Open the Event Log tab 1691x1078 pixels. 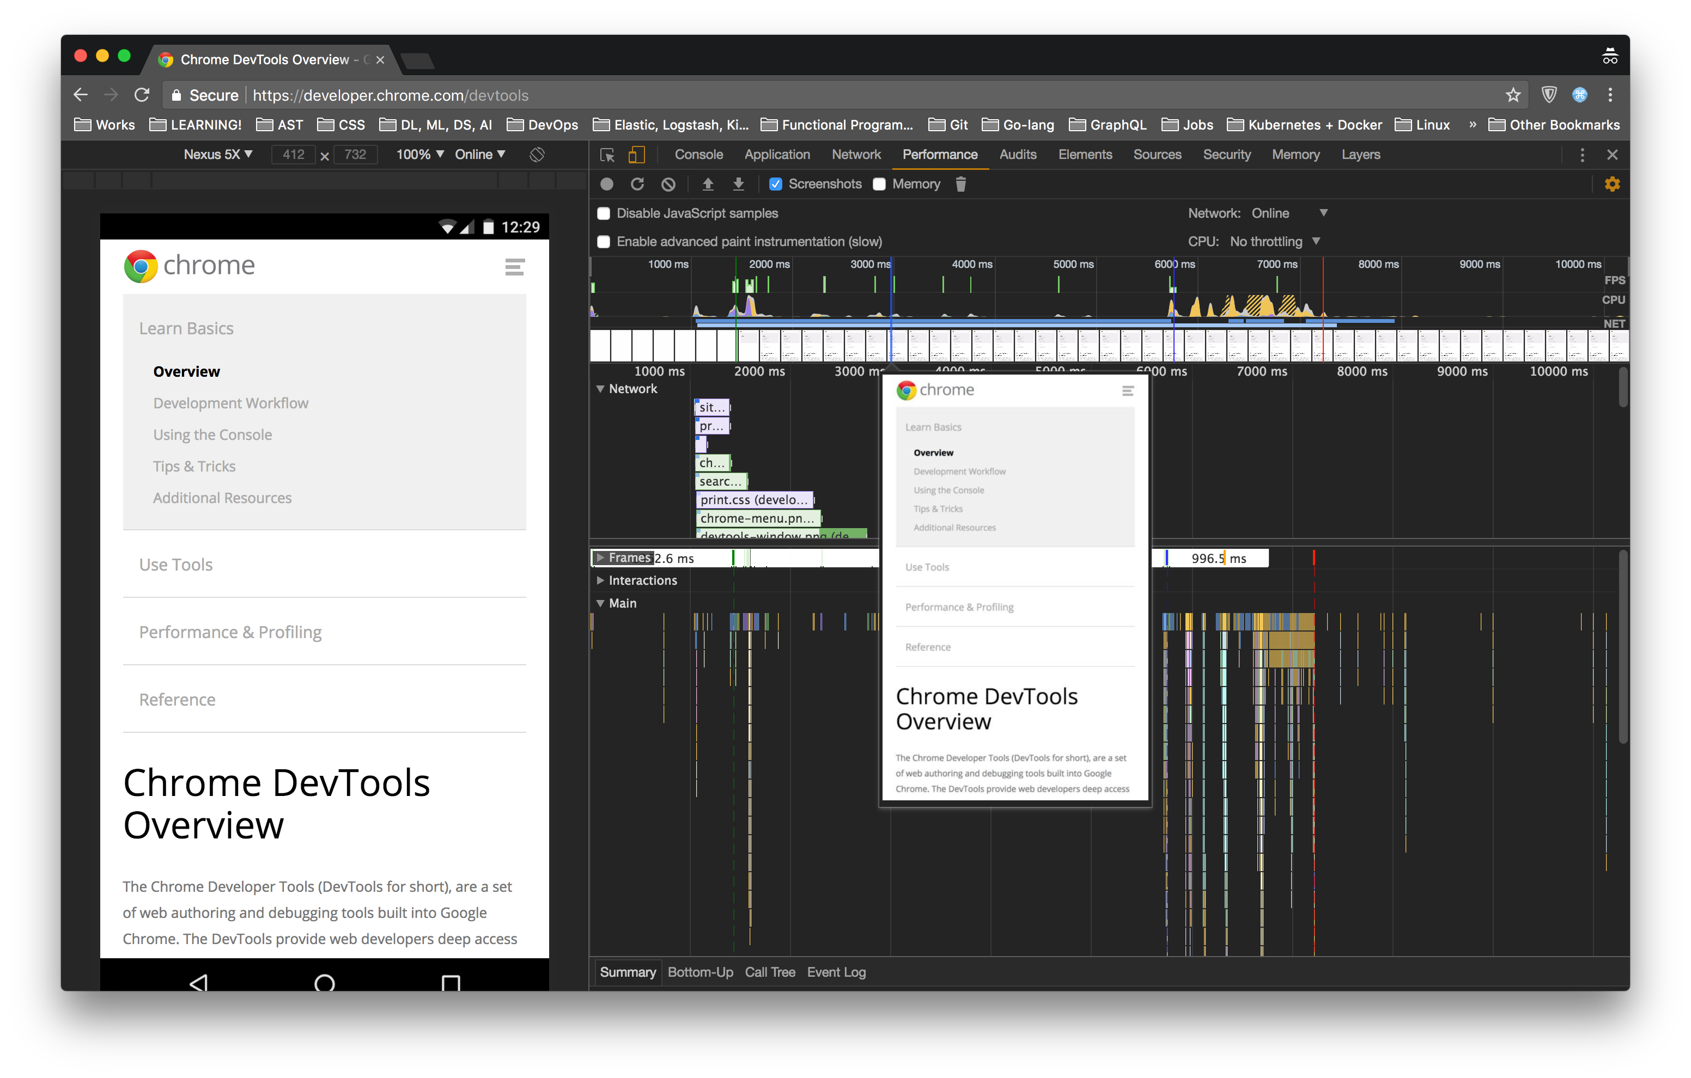click(x=836, y=972)
